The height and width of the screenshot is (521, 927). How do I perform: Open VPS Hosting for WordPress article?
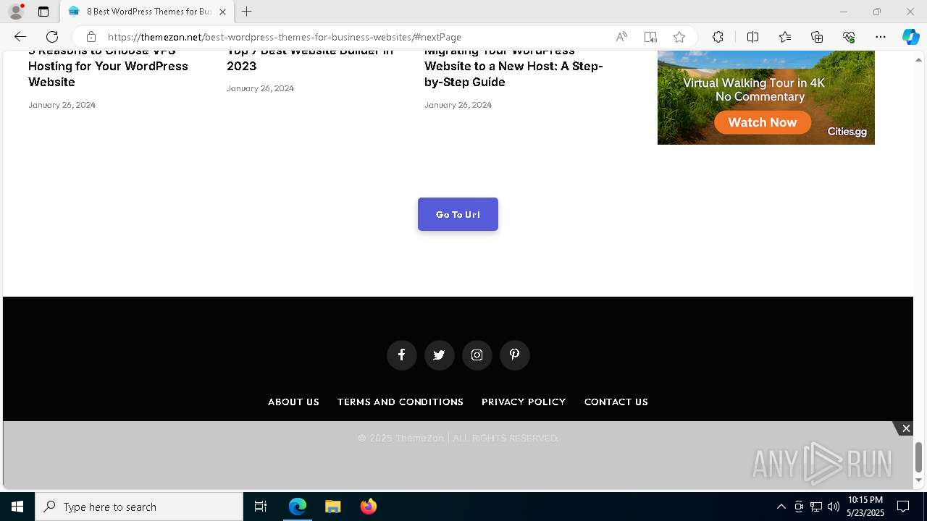click(108, 67)
